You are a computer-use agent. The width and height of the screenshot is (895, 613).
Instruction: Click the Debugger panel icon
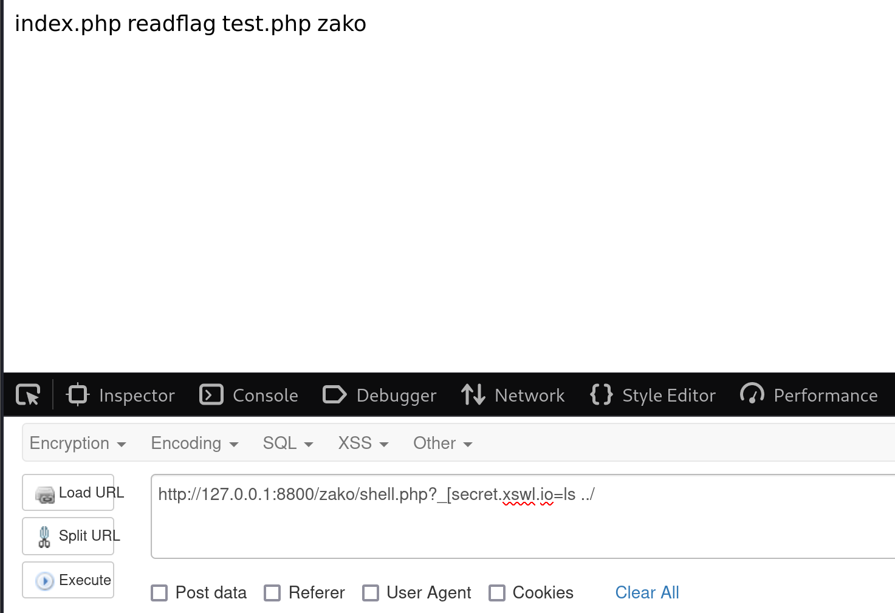point(334,395)
